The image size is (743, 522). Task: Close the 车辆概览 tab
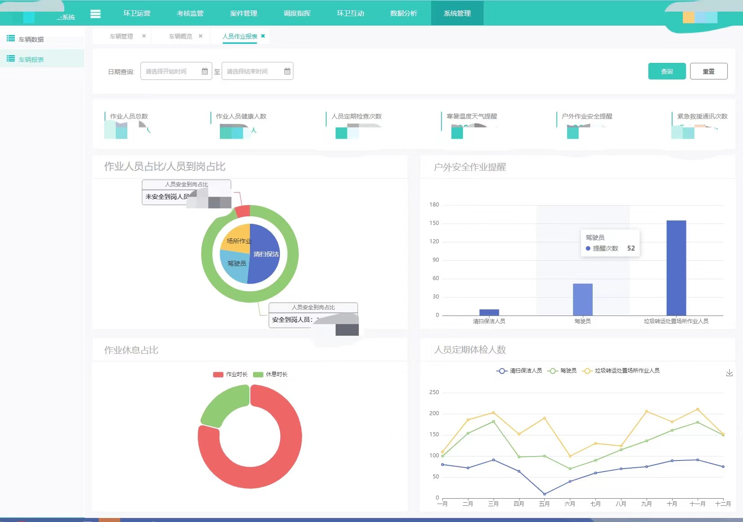tap(201, 36)
